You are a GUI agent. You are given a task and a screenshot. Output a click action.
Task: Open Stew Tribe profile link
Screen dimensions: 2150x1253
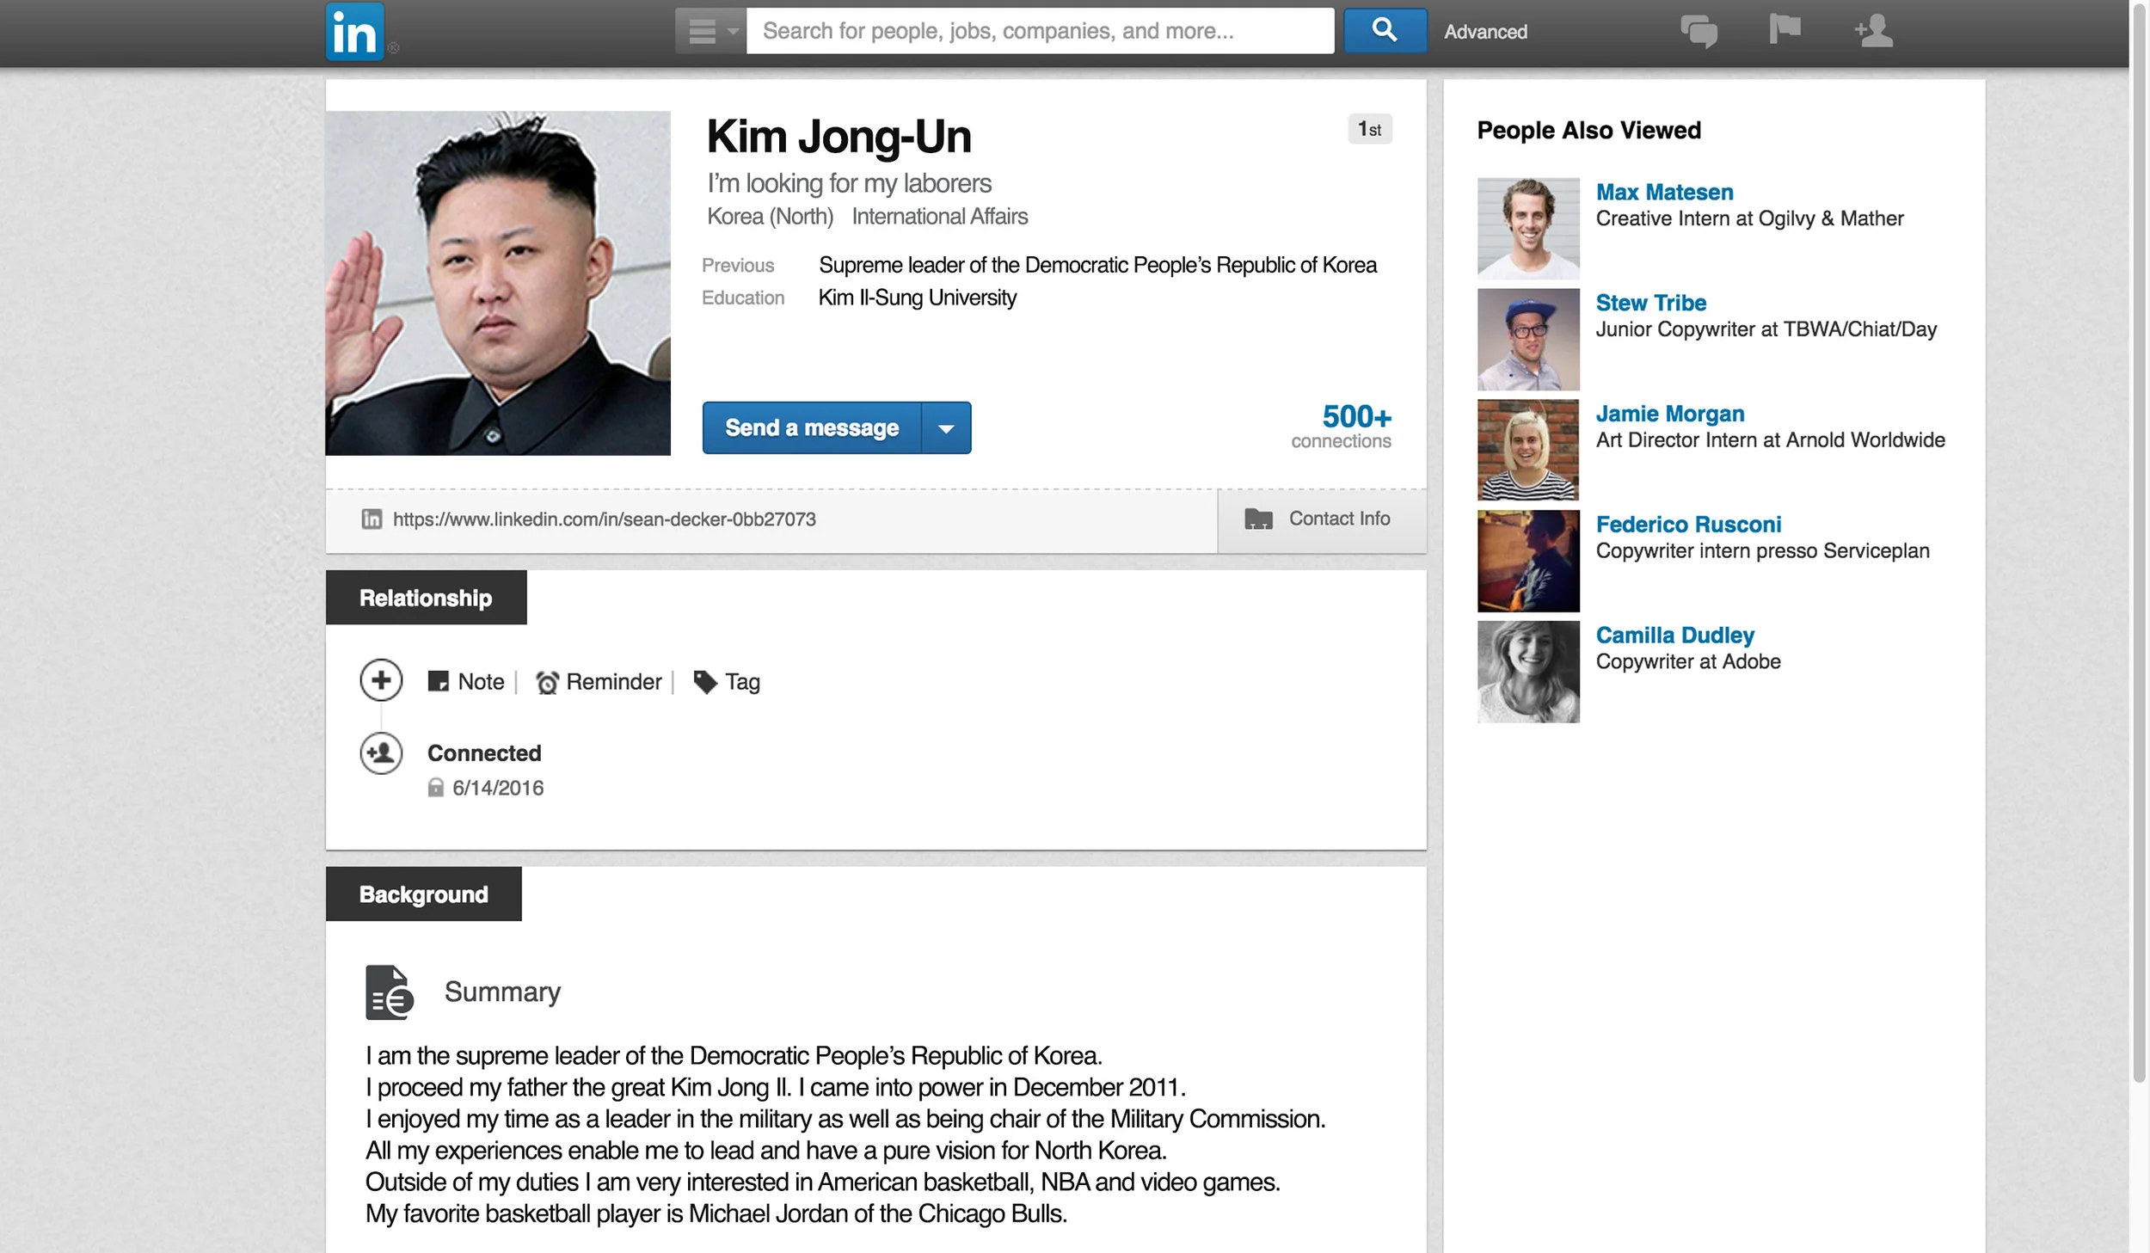[1650, 303]
